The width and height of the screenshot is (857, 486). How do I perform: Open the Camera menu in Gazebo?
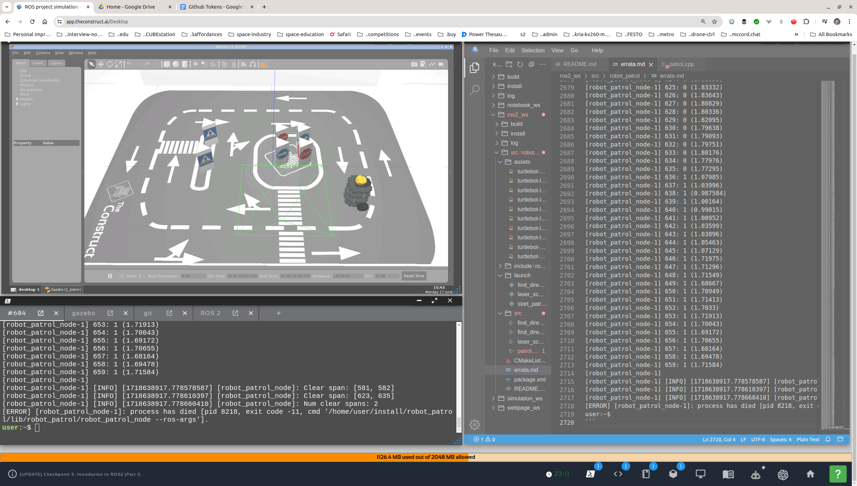(x=43, y=53)
